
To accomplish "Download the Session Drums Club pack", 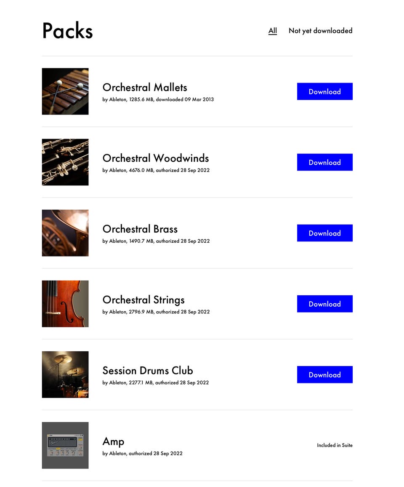I will point(324,375).
